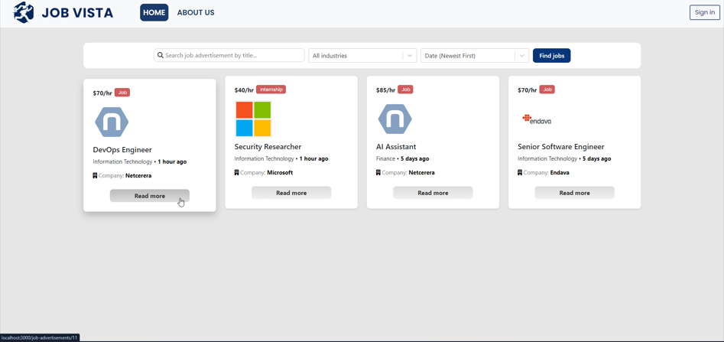Open the ABOUT US page
Screen dimensions: 724x342
(196, 13)
